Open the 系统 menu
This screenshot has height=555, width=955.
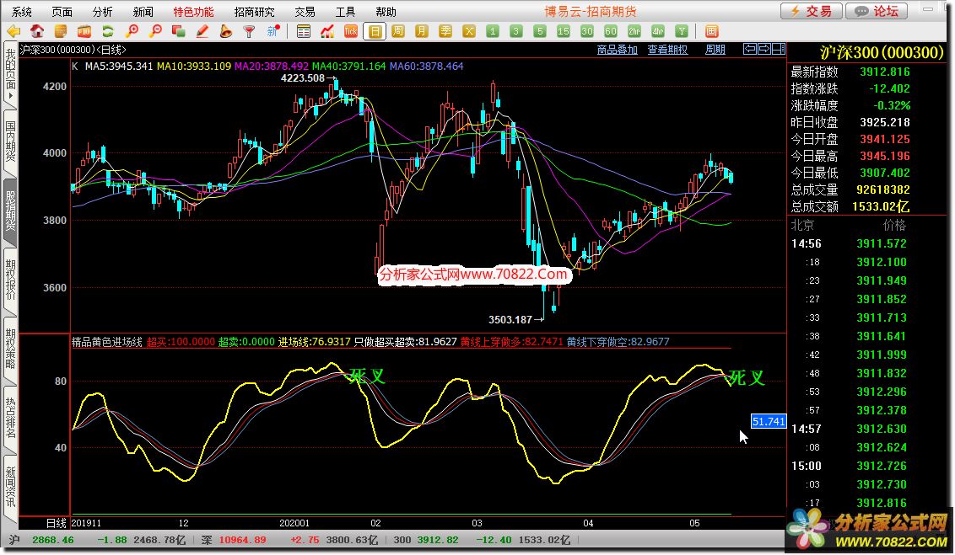coord(22,12)
